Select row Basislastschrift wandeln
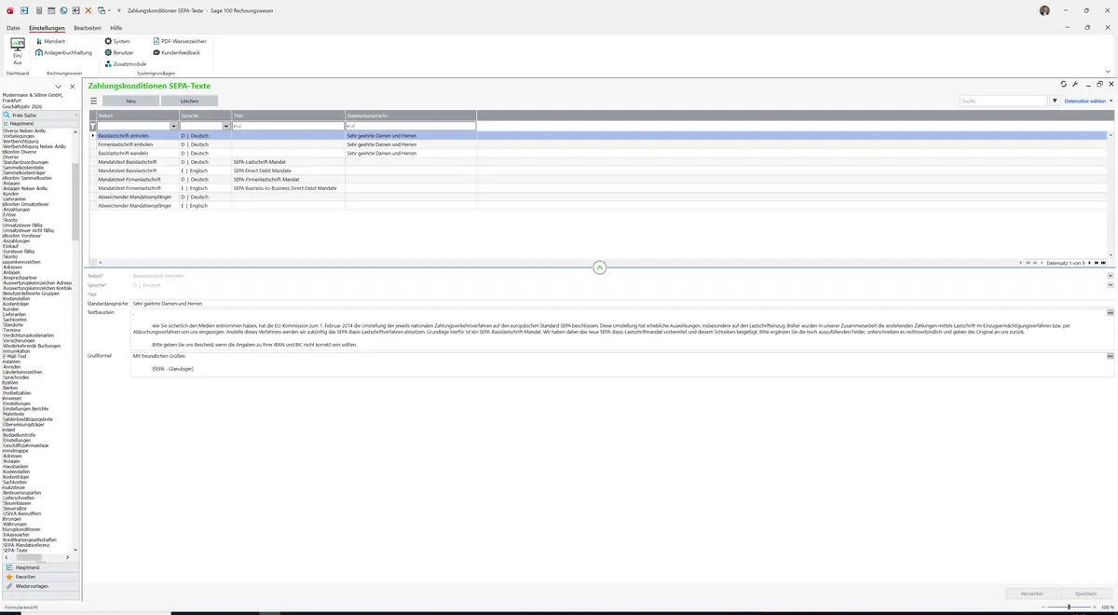 point(599,153)
